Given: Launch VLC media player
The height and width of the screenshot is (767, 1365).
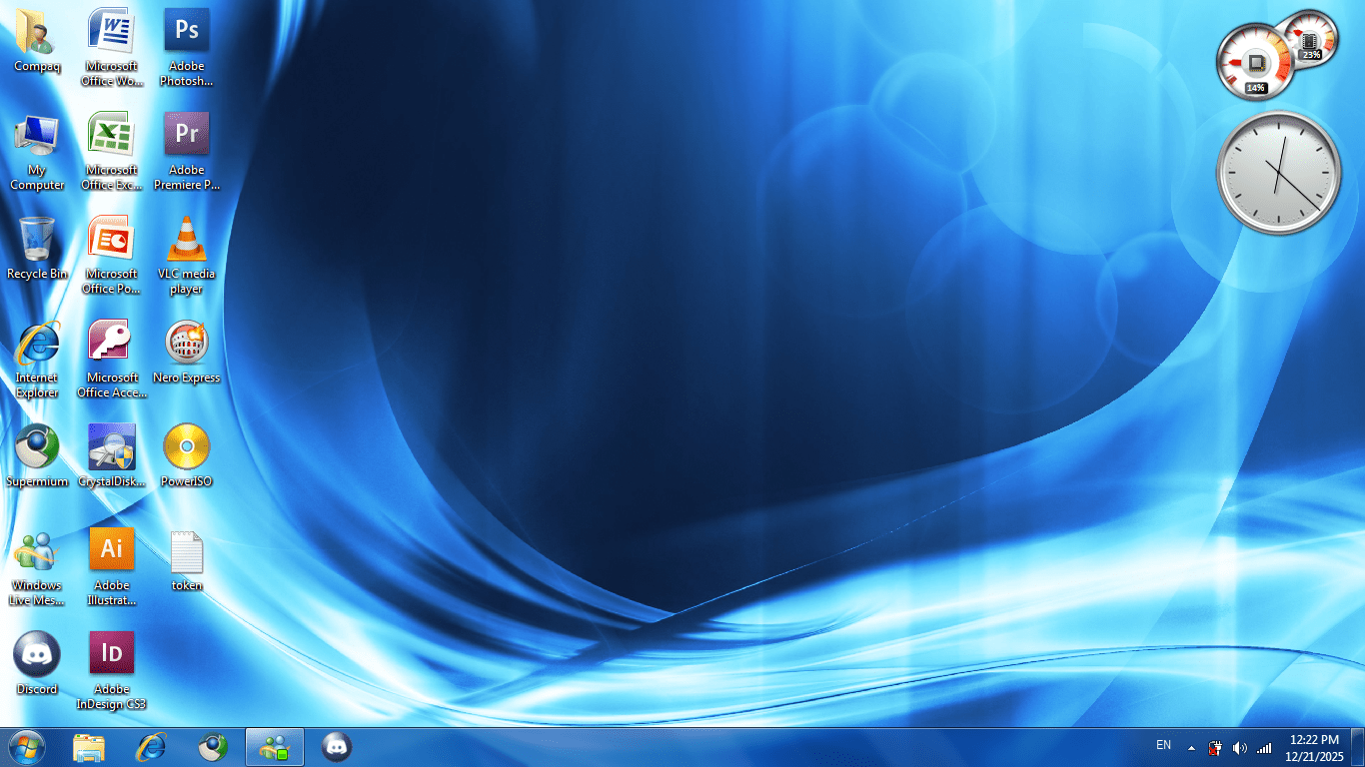Looking at the screenshot, I should click(186, 245).
